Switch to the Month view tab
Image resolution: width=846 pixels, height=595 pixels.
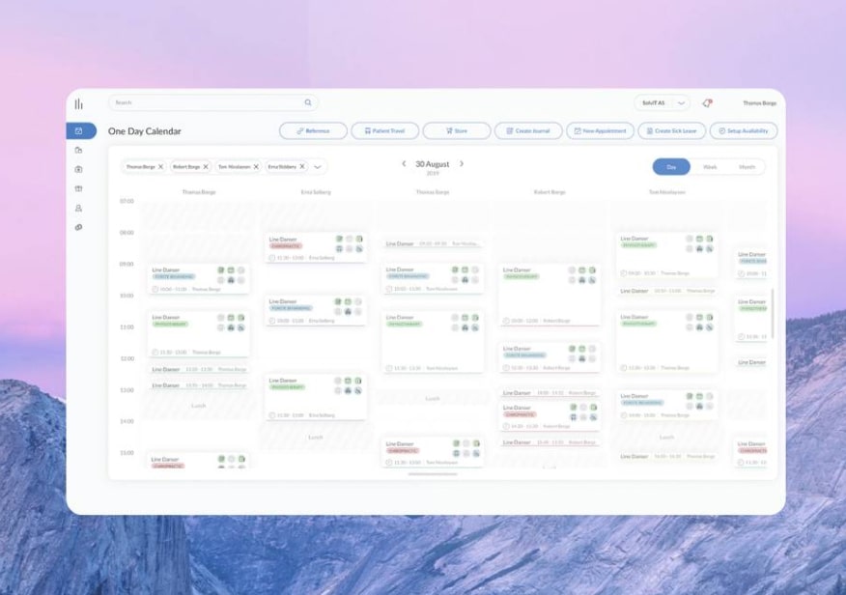coord(747,166)
